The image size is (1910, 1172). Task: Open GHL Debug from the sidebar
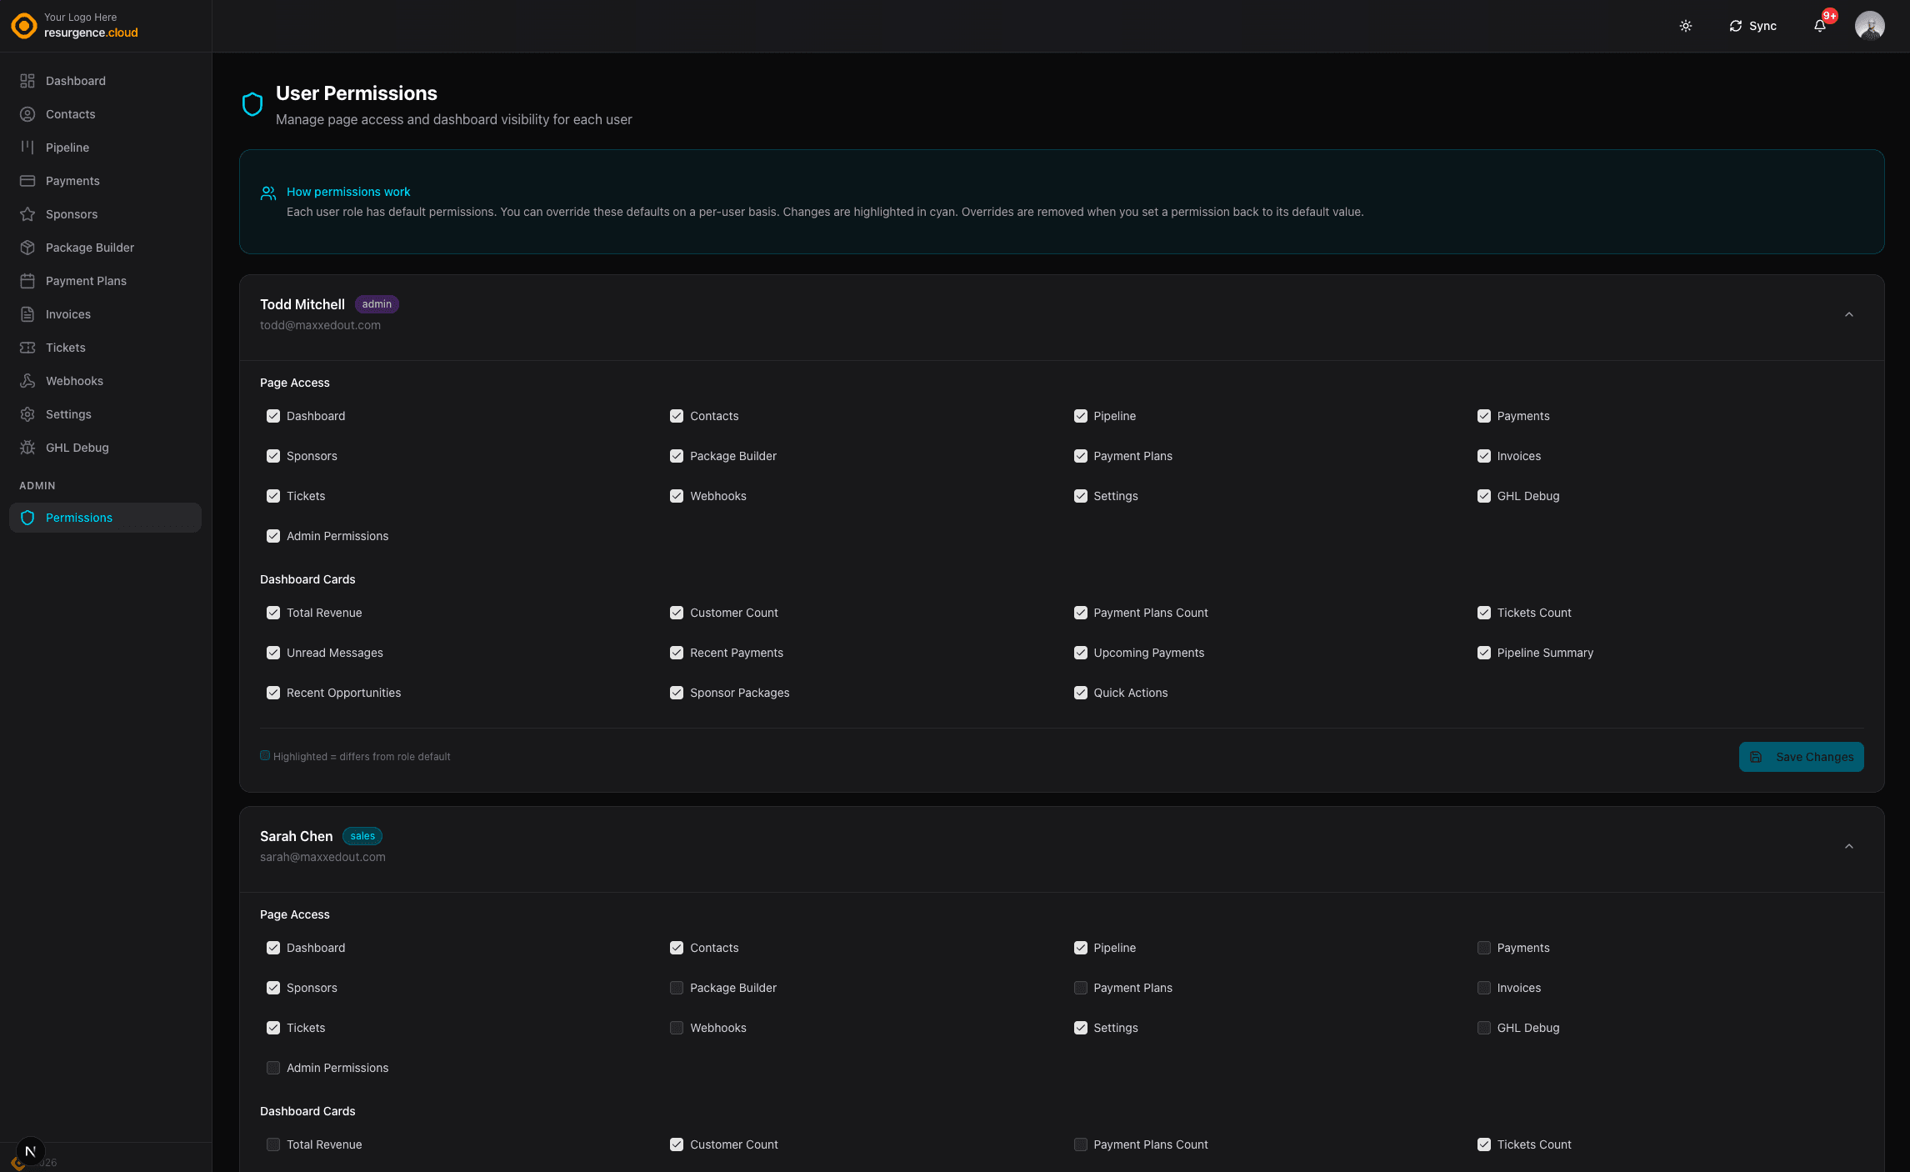pos(75,448)
